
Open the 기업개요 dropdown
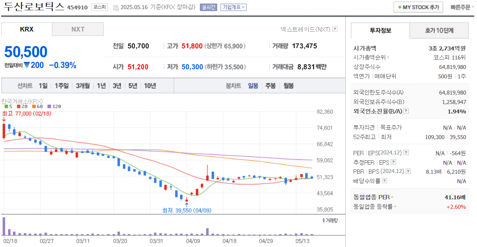233,7
